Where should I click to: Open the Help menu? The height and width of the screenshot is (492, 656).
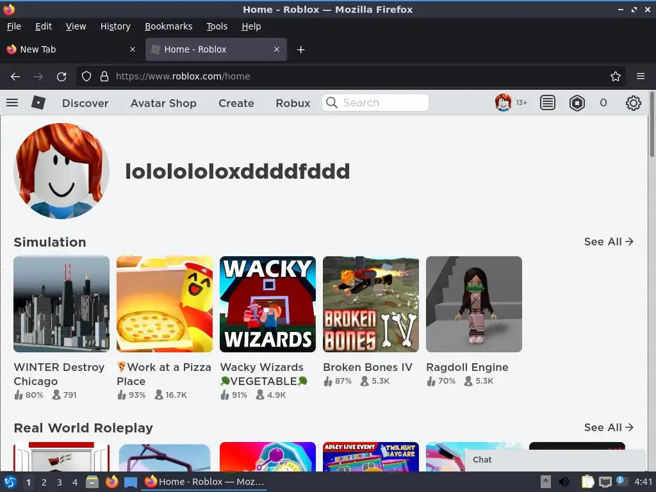coord(251,26)
